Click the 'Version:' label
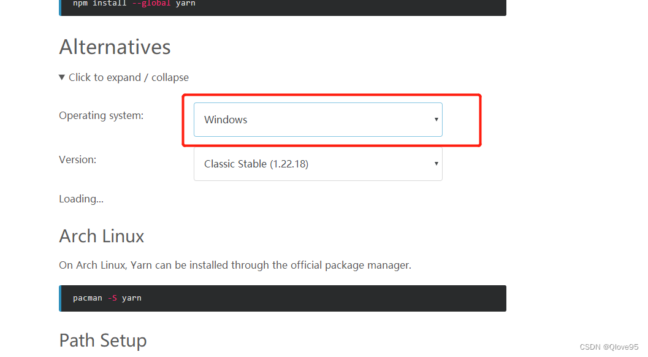This screenshot has height=357, width=648. [78, 159]
